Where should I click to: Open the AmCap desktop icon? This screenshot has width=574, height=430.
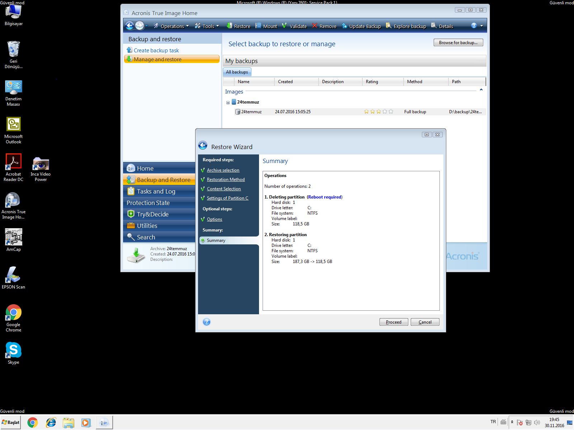pos(14,240)
